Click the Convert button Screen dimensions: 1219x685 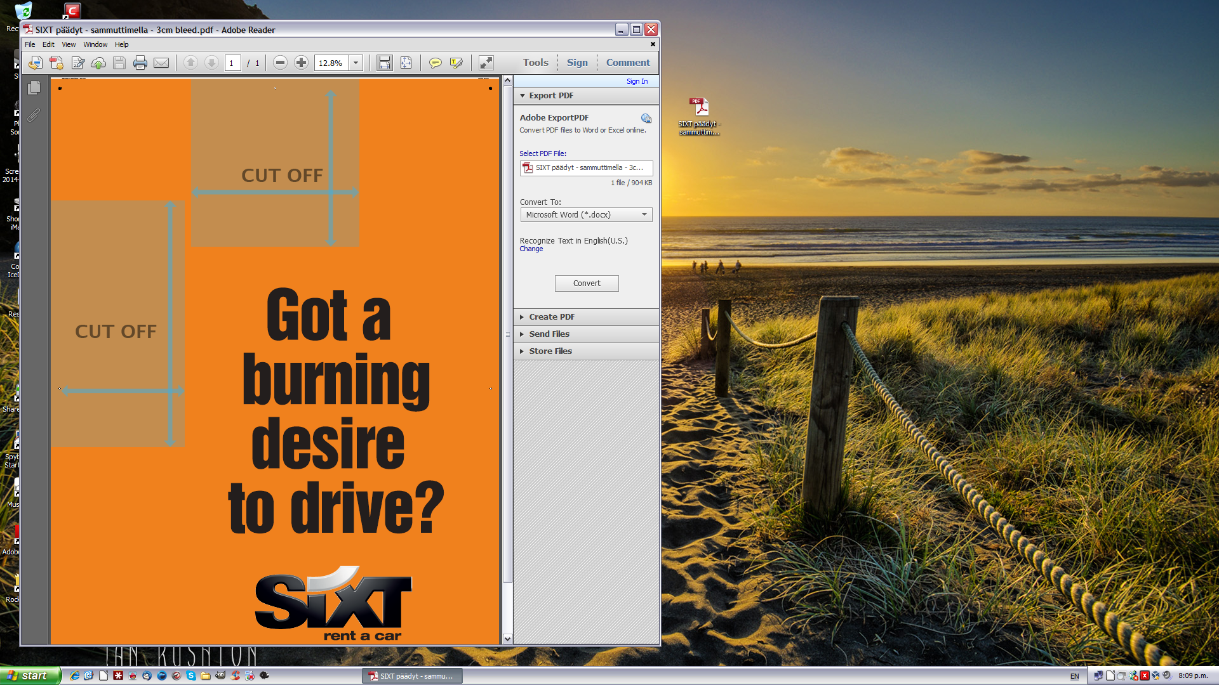(x=587, y=284)
